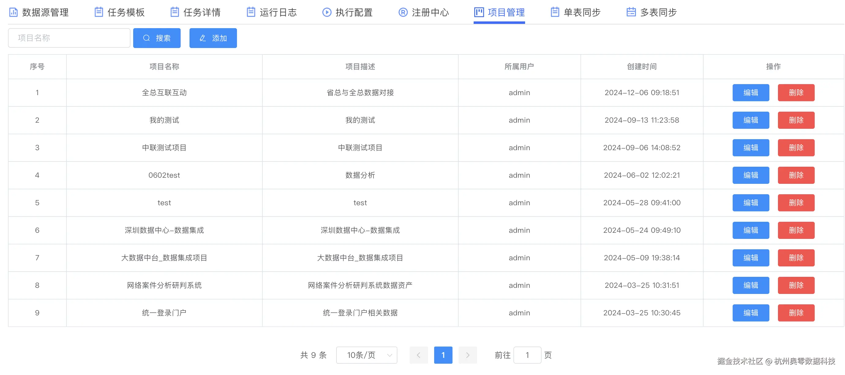Open the 单表同步 tab label

[x=582, y=13]
